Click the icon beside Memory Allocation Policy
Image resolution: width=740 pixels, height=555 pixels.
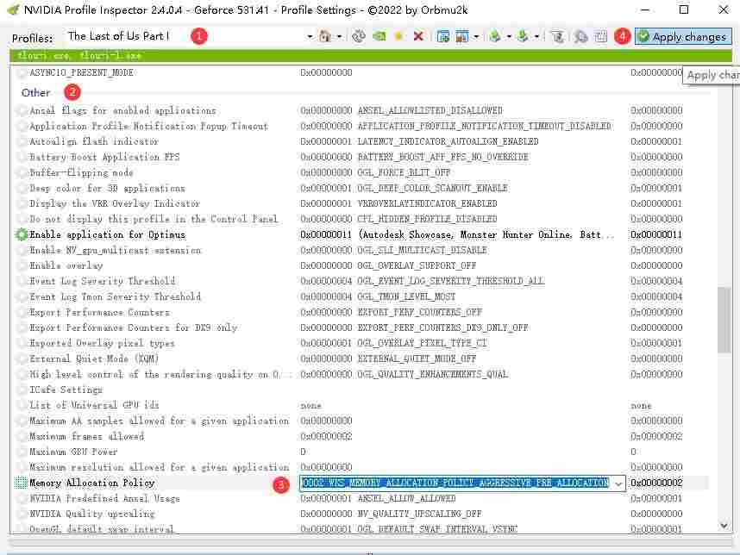pyautogui.click(x=22, y=483)
